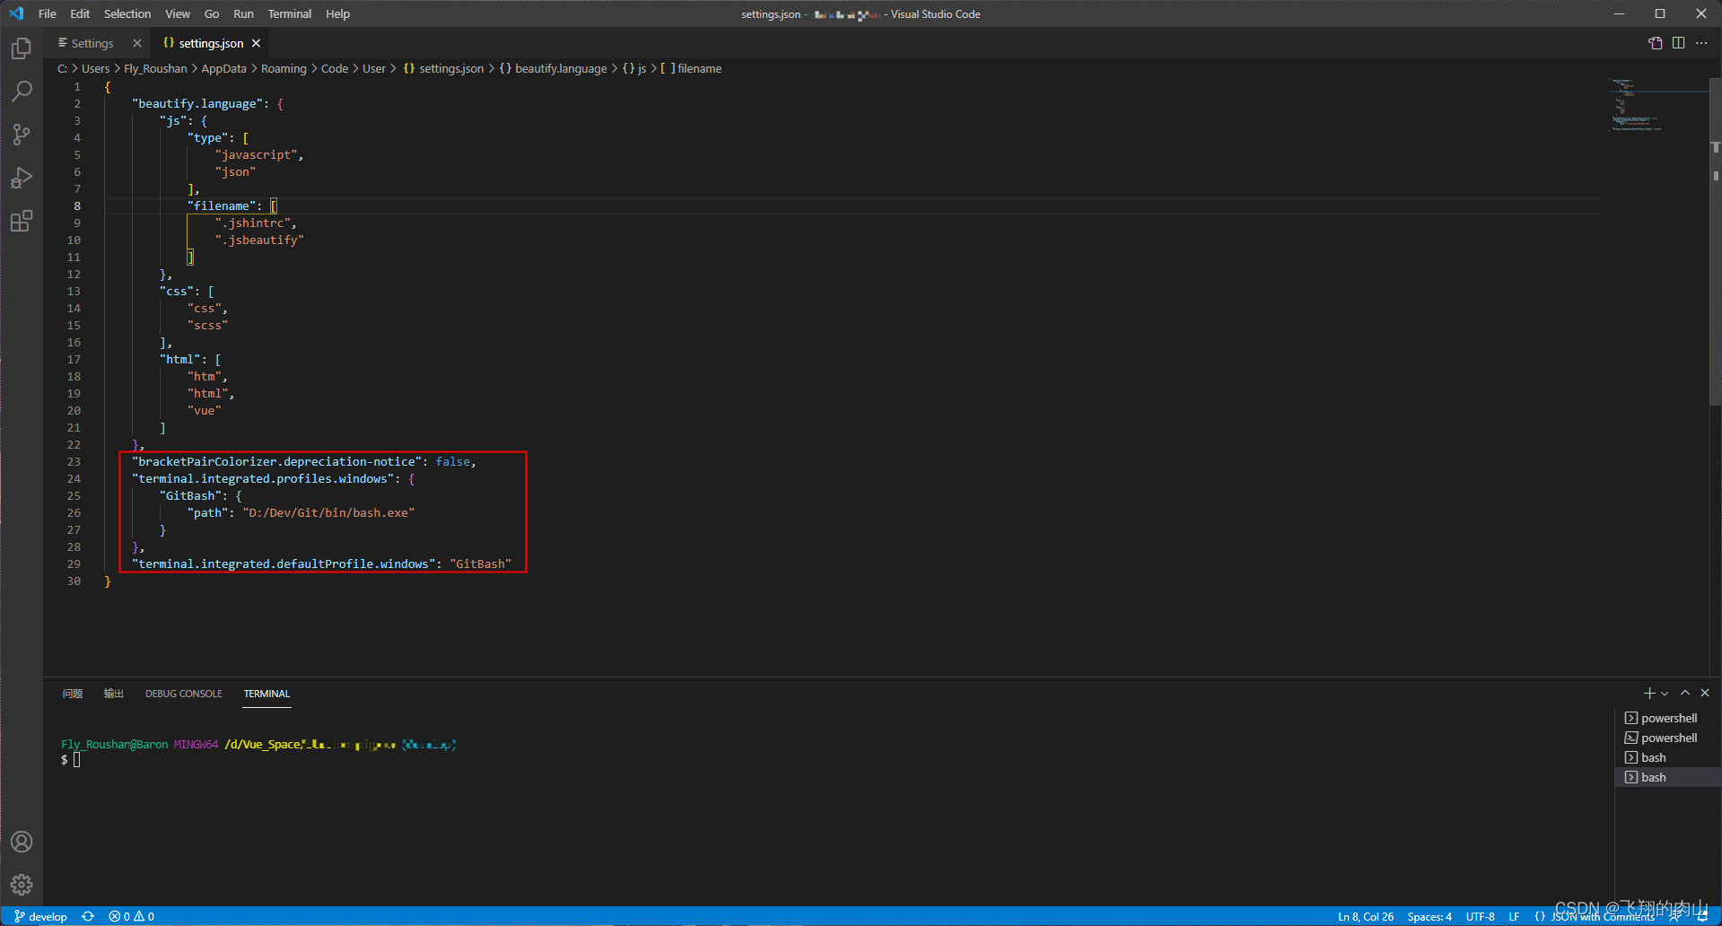Click the Roaming breadcrumb segment
The height and width of the screenshot is (926, 1722).
point(284,69)
